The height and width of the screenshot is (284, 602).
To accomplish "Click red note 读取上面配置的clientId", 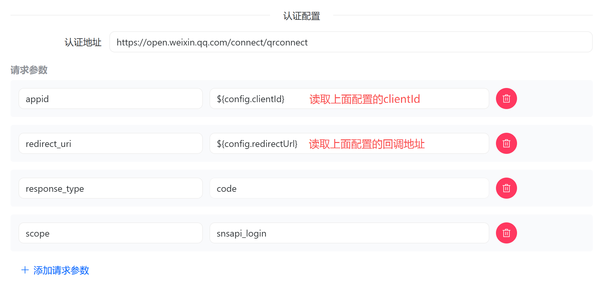I will (x=365, y=99).
